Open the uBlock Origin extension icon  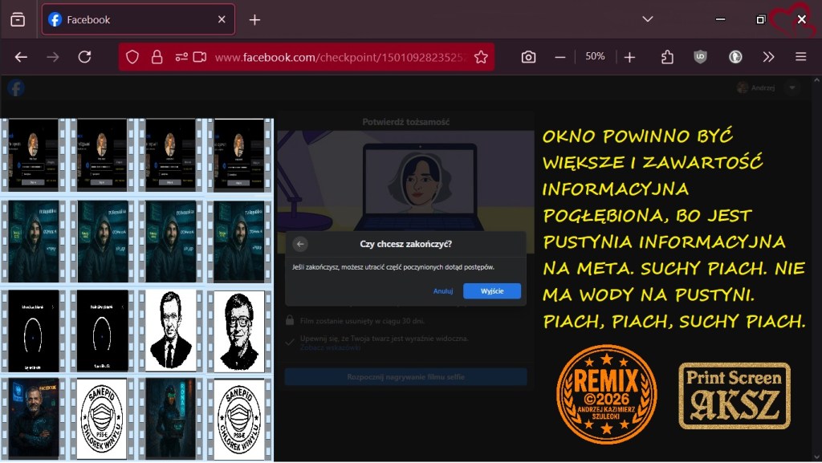point(701,57)
